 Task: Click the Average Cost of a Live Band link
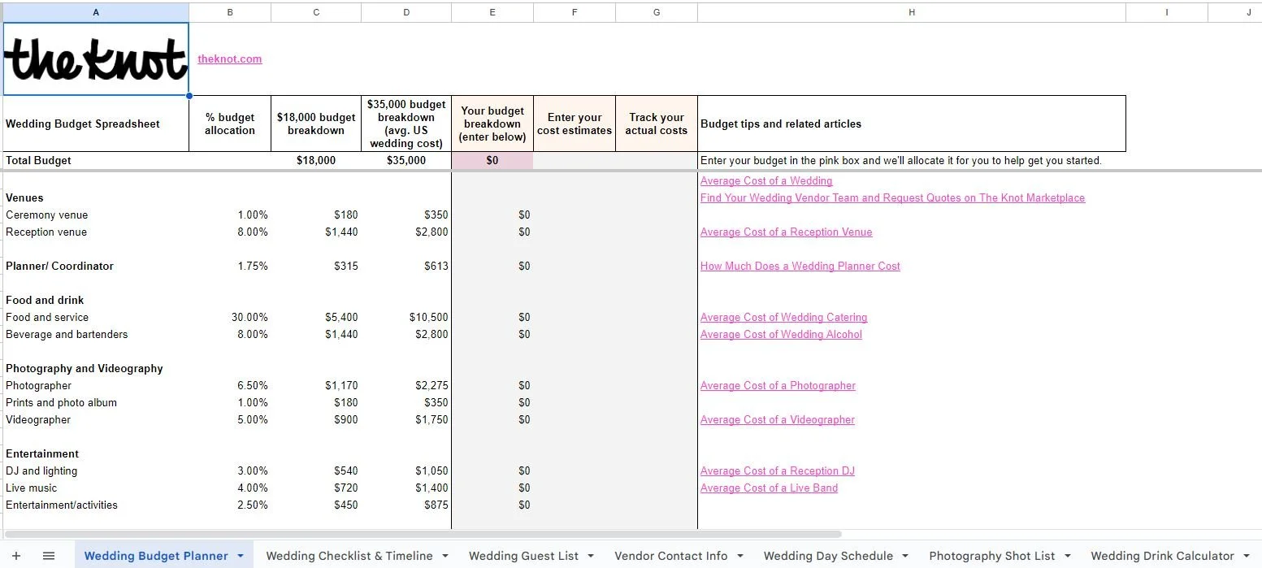[769, 488]
